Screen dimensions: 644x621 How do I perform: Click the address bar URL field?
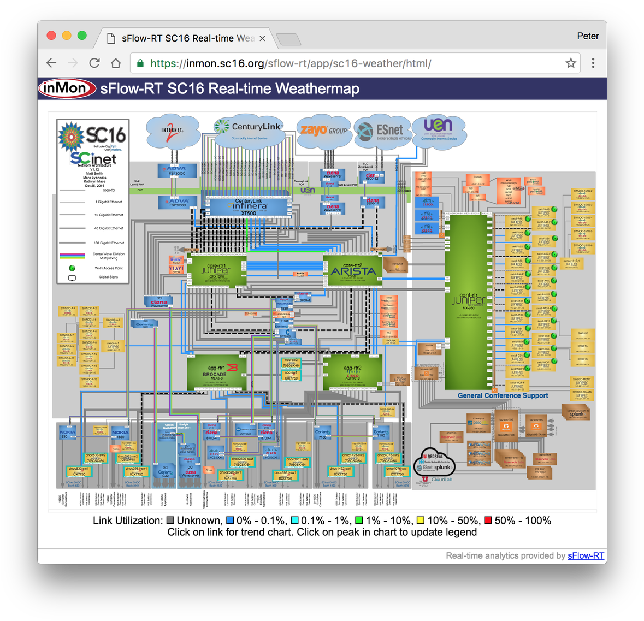tap(350, 63)
